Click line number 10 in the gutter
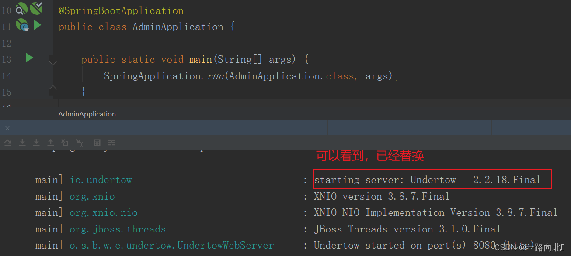The width and height of the screenshot is (571, 256). [x=7, y=10]
